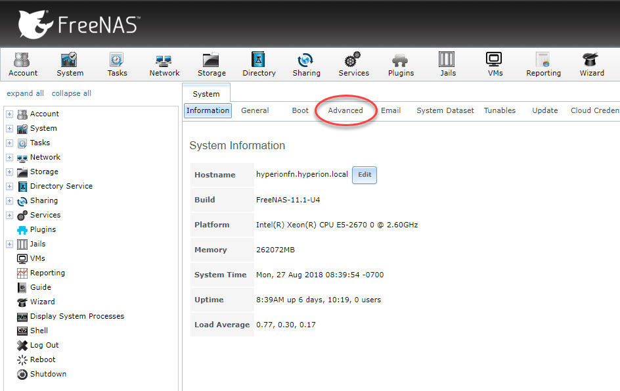Click the build value FreeNAS-11.1-U4
Image resolution: width=620 pixels, height=391 pixels.
click(x=288, y=200)
